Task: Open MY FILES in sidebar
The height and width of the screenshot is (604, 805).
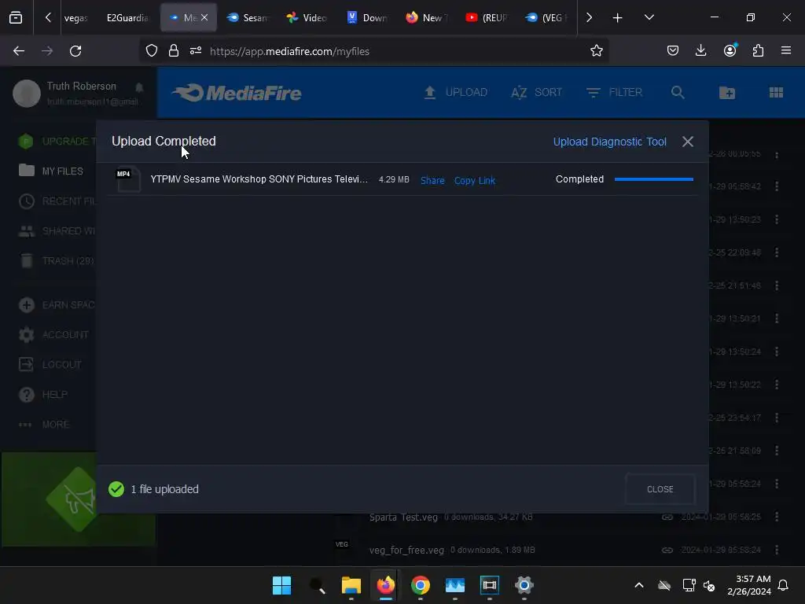Action: (51, 171)
